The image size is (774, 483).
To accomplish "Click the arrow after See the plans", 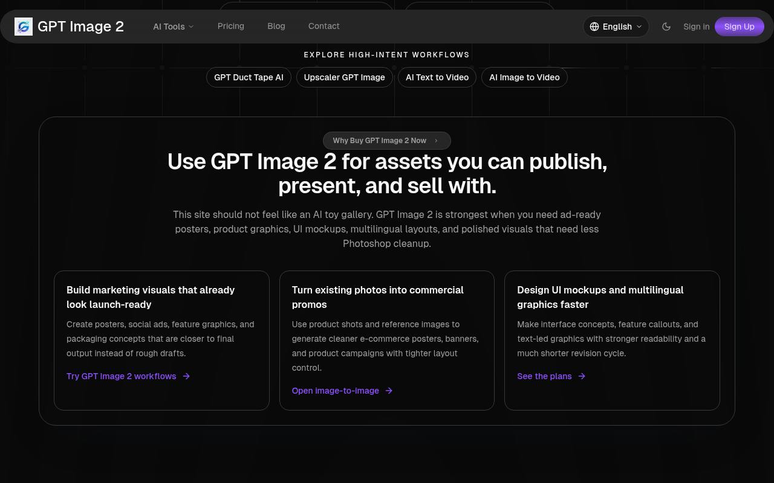I will [582, 376].
